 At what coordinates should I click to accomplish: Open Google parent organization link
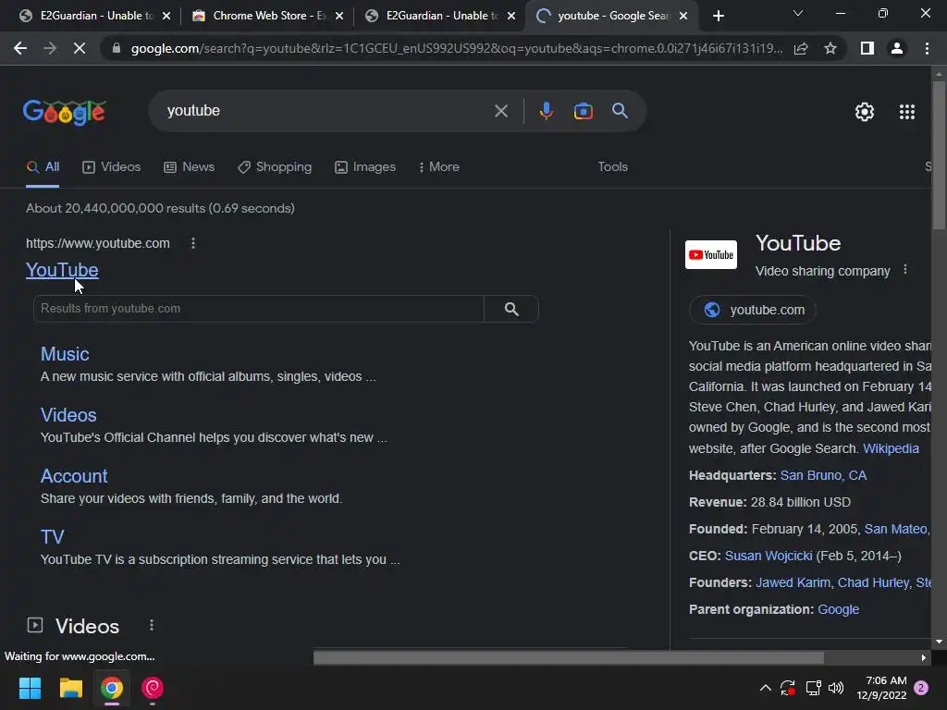(838, 609)
